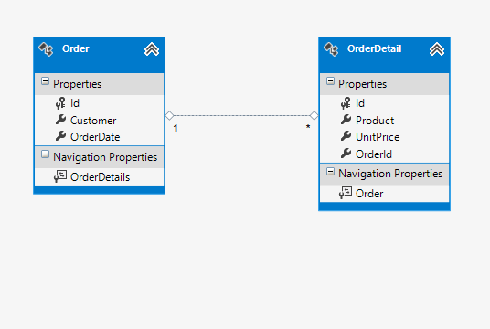Collapse the OrderDetail entity with chevron
This screenshot has height=329, width=490.
coord(437,49)
